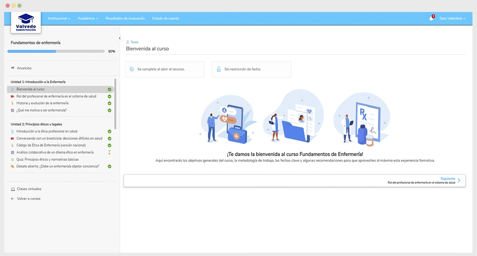Return via Volver a cursos
Image resolution: width=477 pixels, height=256 pixels.
[x=29, y=199]
